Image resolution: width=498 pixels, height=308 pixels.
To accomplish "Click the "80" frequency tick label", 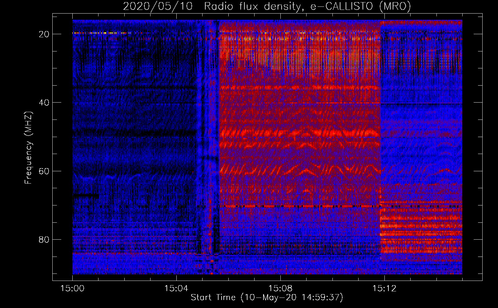I will (44, 239).
